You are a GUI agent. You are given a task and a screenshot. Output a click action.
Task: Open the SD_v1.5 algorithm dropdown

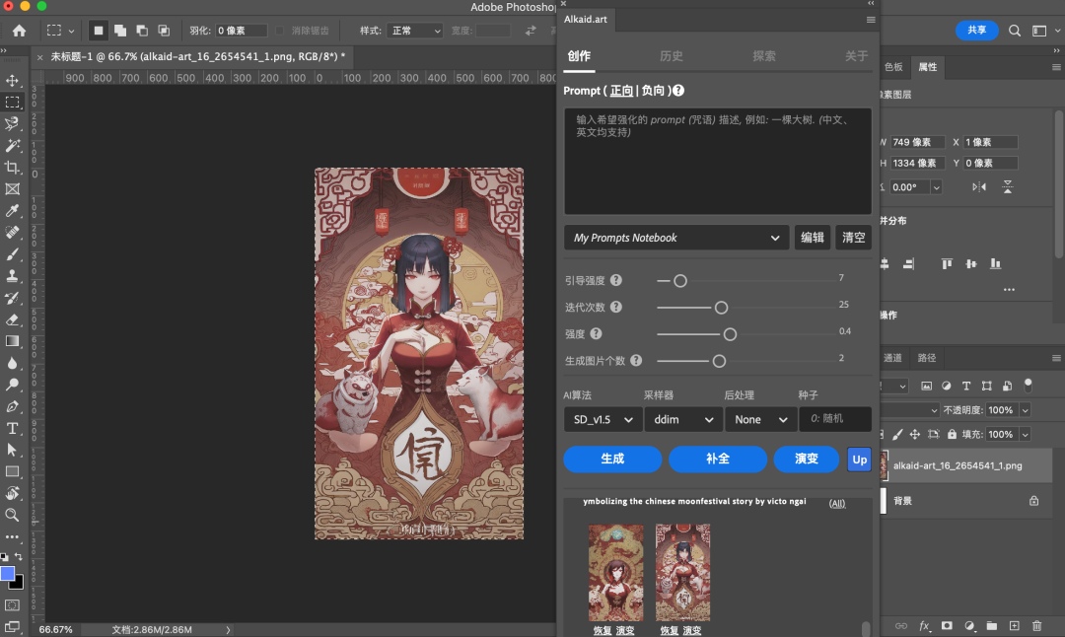click(602, 420)
